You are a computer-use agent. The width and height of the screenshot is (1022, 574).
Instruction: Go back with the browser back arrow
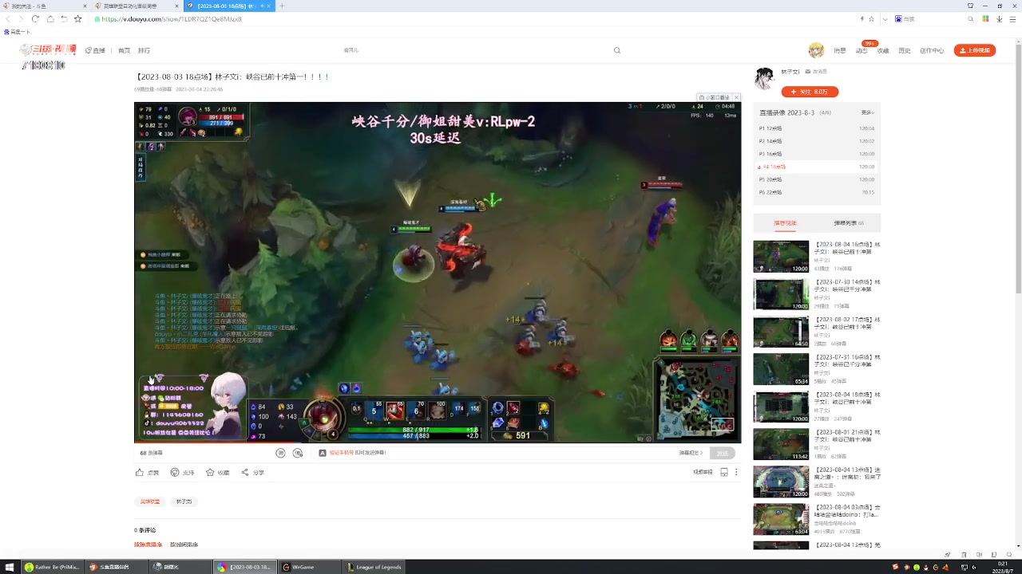[x=8, y=18]
